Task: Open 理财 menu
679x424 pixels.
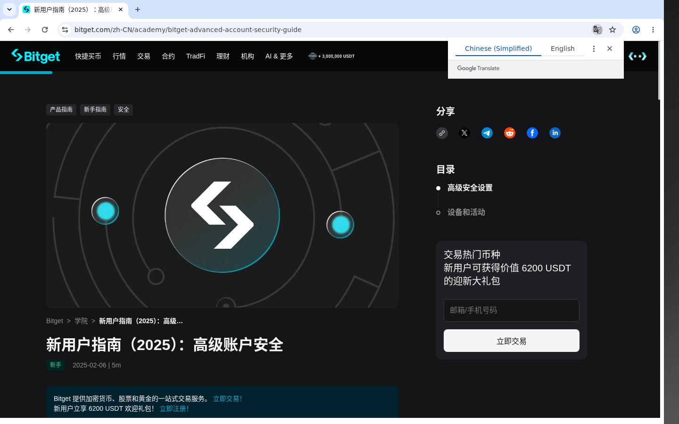Action: [223, 56]
